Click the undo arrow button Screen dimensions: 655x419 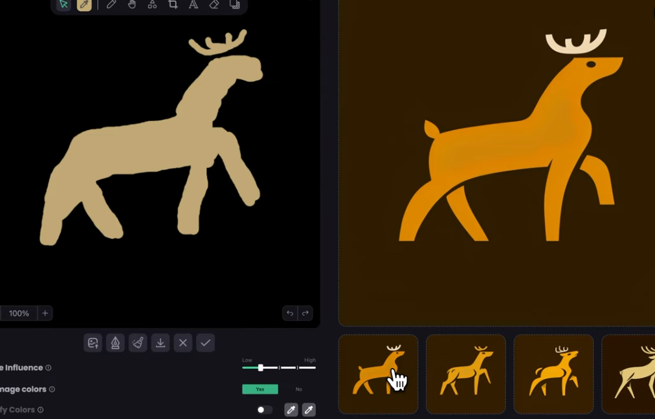pos(290,314)
